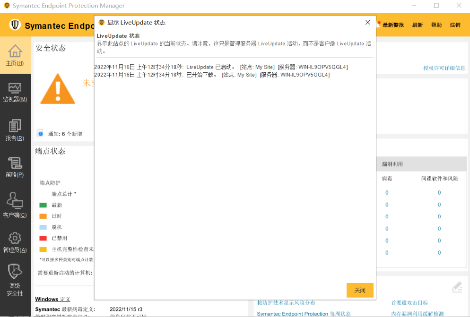
Task: Click the orange warning triangle status icon
Action: click(x=58, y=89)
